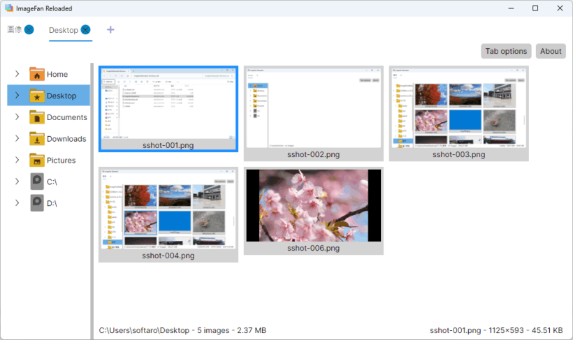Select Desktop in the folder tree

pyautogui.click(x=66, y=96)
